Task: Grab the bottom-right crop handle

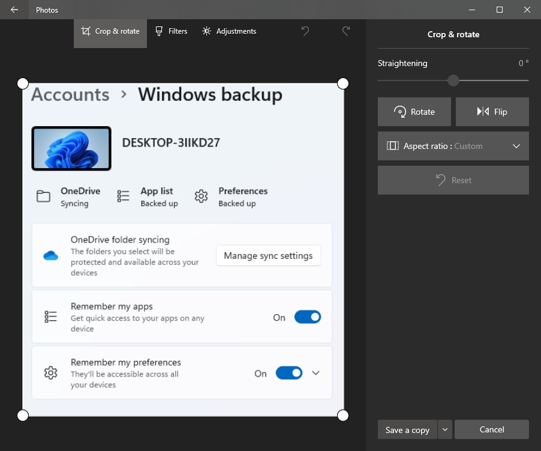Action: [342, 415]
